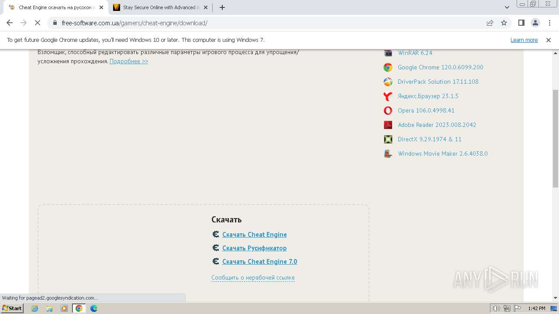This screenshot has width=559, height=314.
Task: Click the DirectX icon
Action: click(x=388, y=139)
